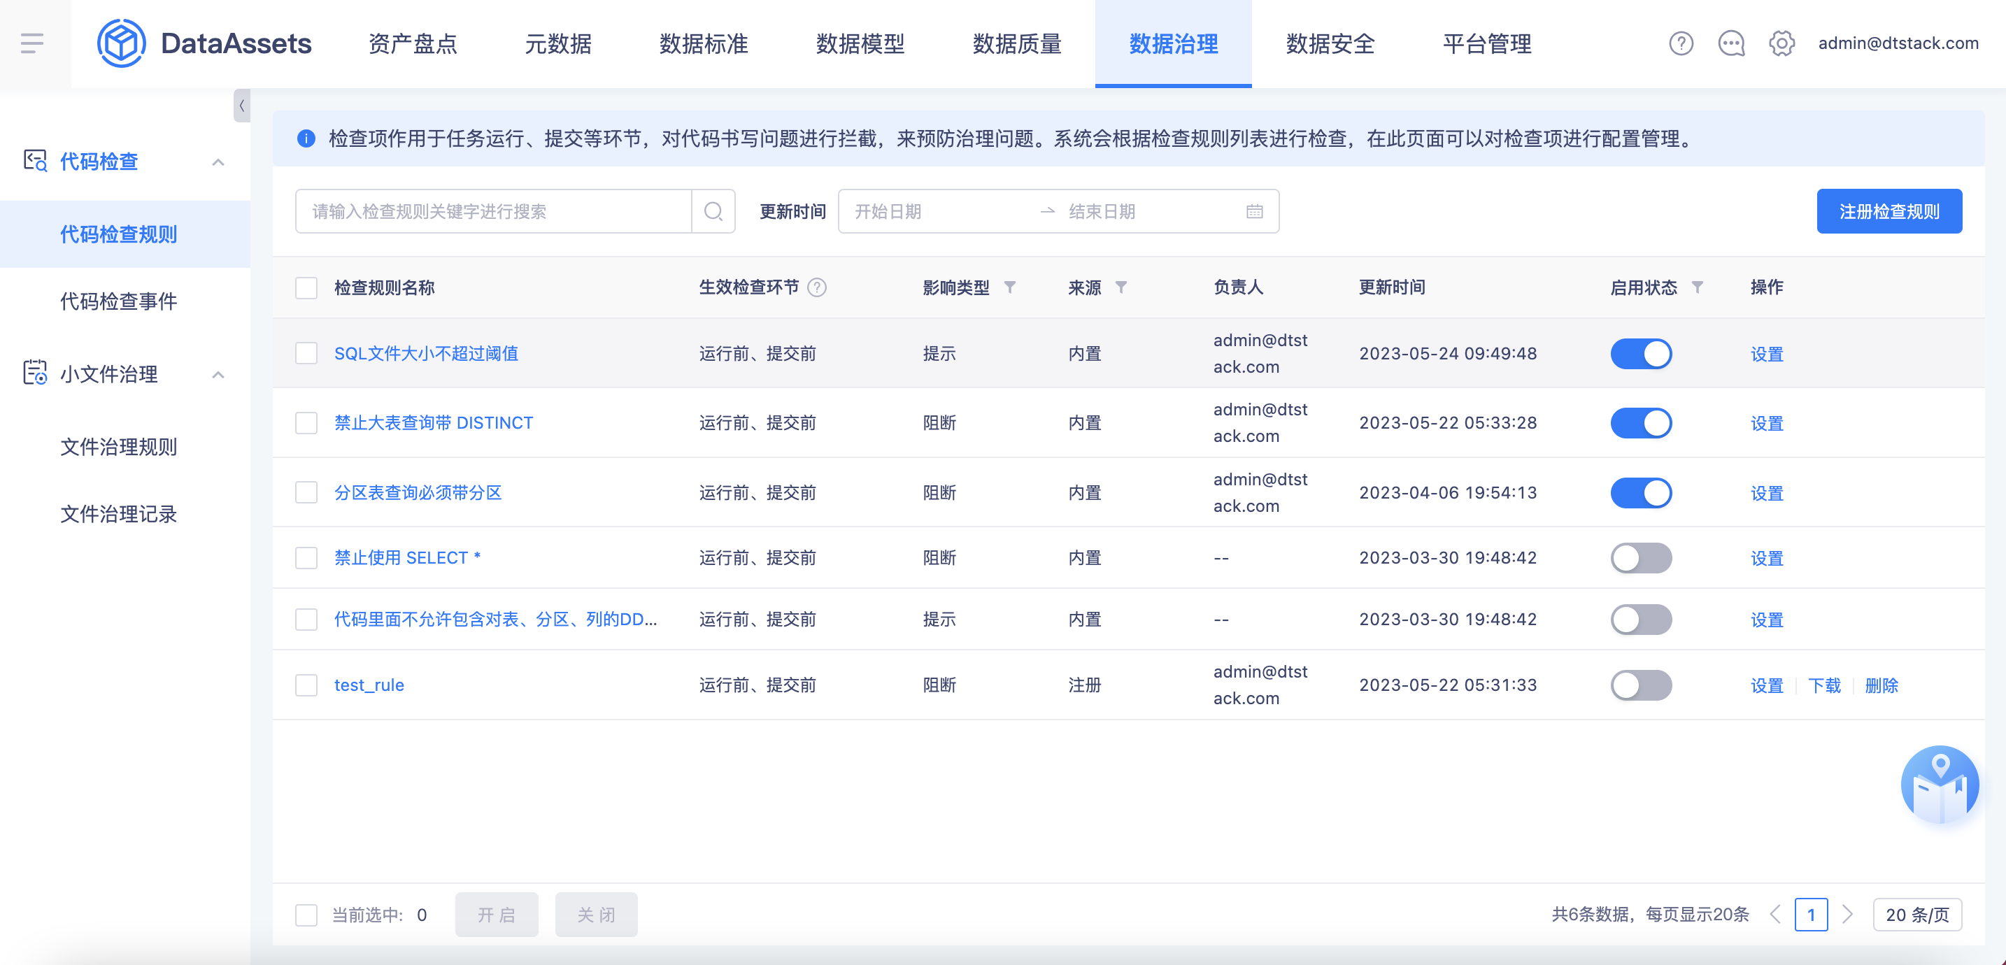Focus the rule keyword search field
Viewport: 2006px width, 965px height.
[494, 211]
